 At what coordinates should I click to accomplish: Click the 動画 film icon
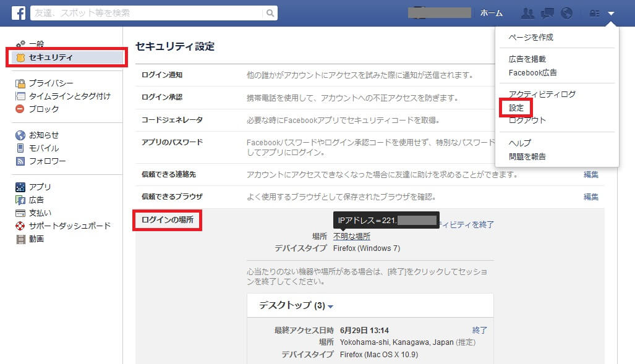tap(20, 239)
